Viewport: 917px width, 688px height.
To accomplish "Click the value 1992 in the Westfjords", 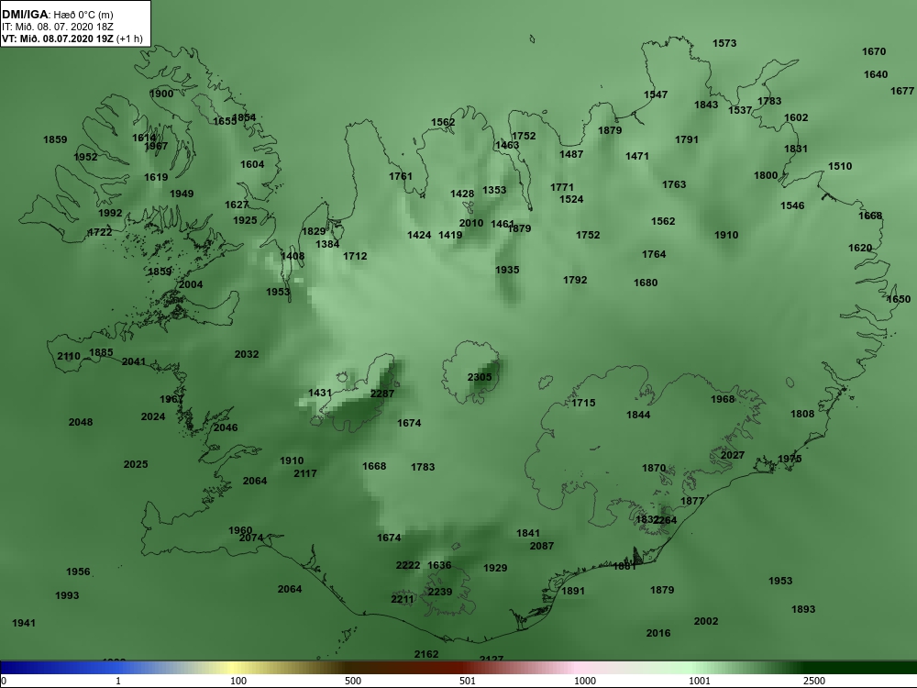I will click(x=111, y=213).
